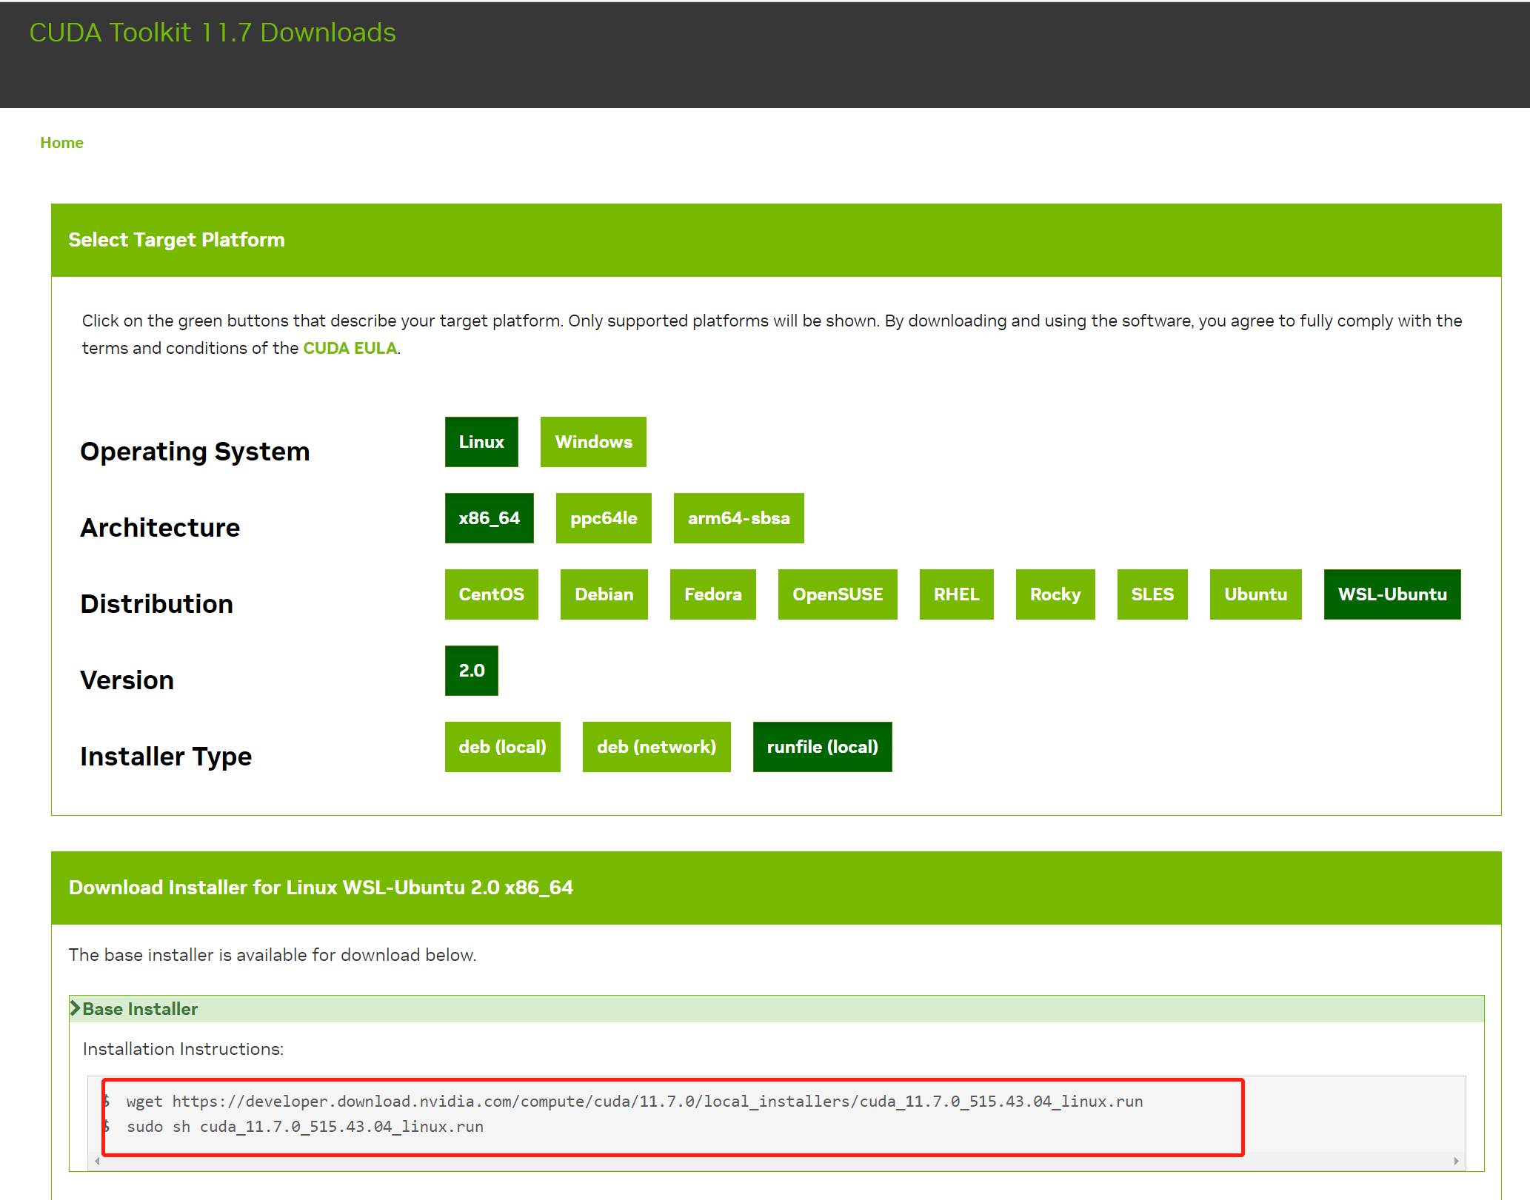Image resolution: width=1530 pixels, height=1200 pixels.
Task: Choose the ppc64le architecture
Action: click(x=603, y=518)
